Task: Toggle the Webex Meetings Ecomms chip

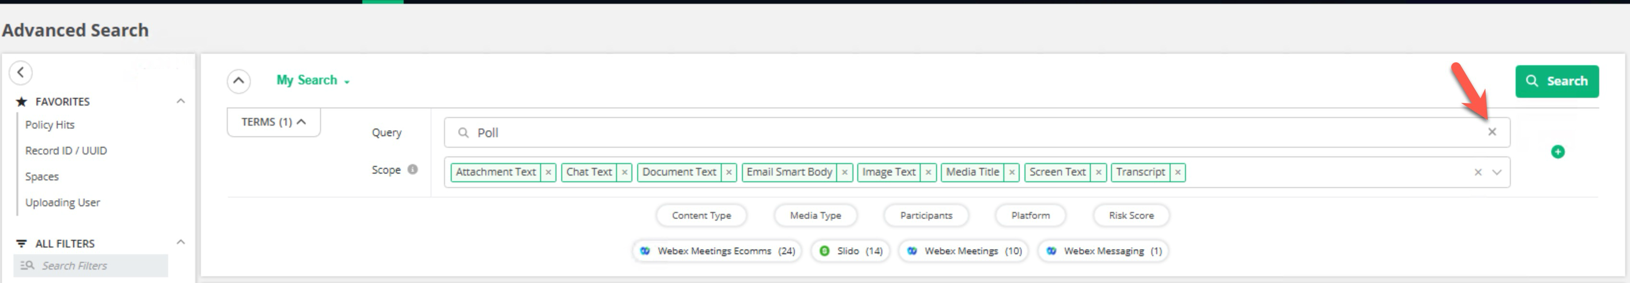Action: click(717, 251)
